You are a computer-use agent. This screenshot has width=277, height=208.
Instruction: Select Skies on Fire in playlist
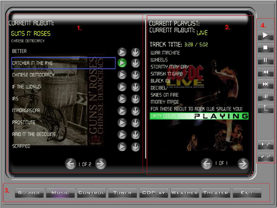(x=165, y=95)
